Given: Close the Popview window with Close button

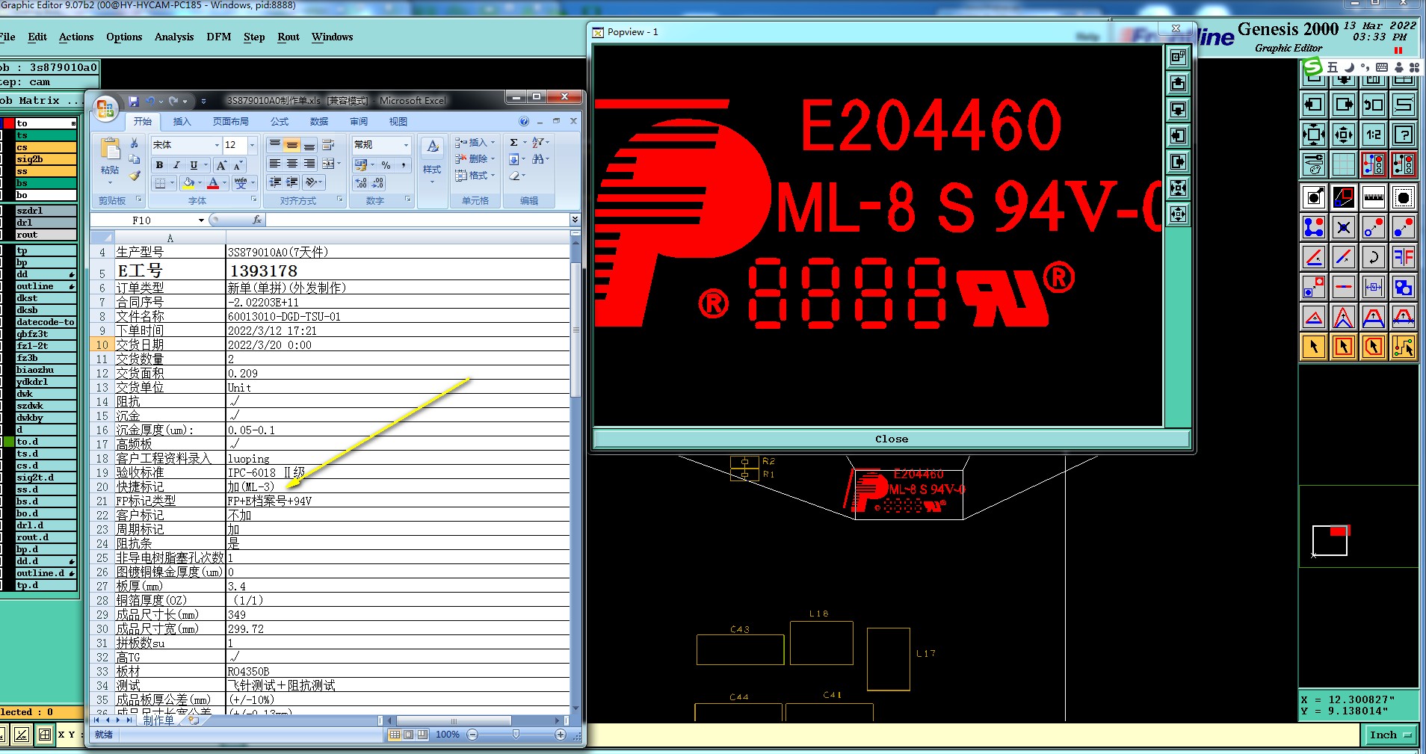Looking at the screenshot, I should (x=892, y=439).
